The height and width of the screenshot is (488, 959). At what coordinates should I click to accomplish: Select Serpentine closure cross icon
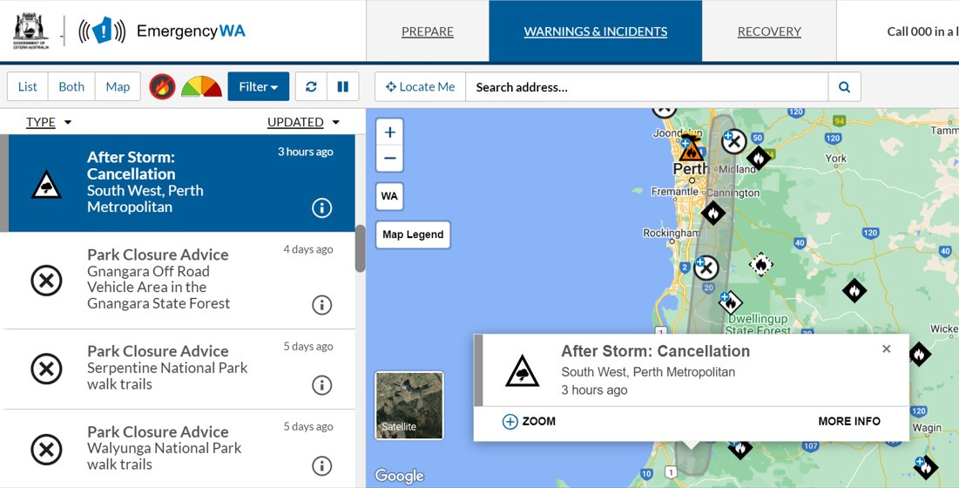click(x=46, y=369)
